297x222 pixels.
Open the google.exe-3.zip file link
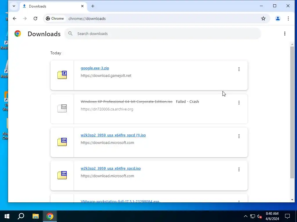click(x=95, y=68)
